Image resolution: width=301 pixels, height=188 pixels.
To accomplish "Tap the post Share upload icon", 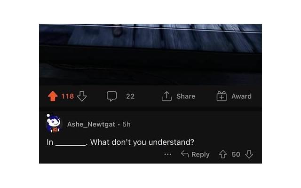I will pos(166,96).
